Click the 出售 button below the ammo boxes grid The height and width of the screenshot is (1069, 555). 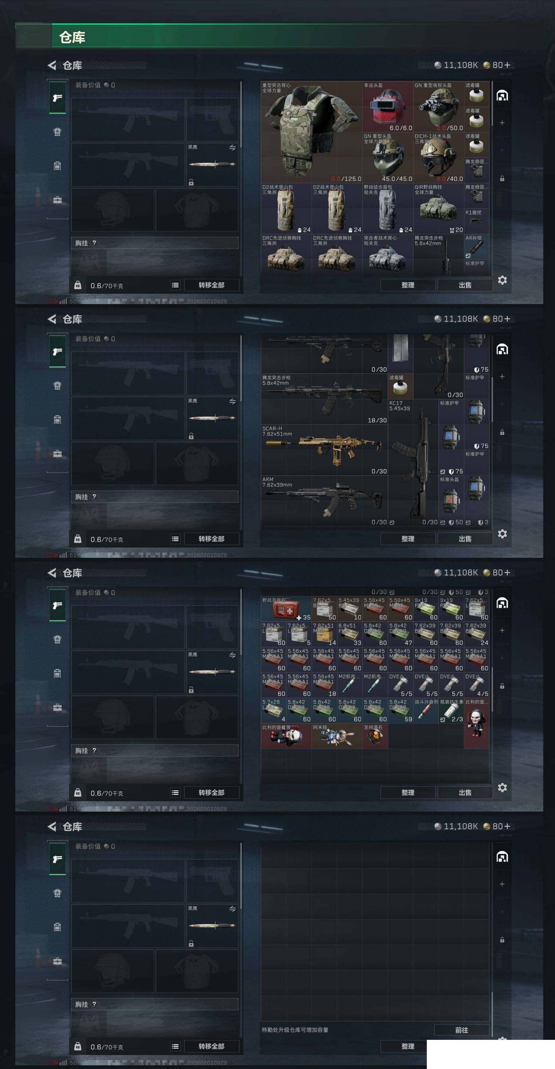(x=465, y=793)
